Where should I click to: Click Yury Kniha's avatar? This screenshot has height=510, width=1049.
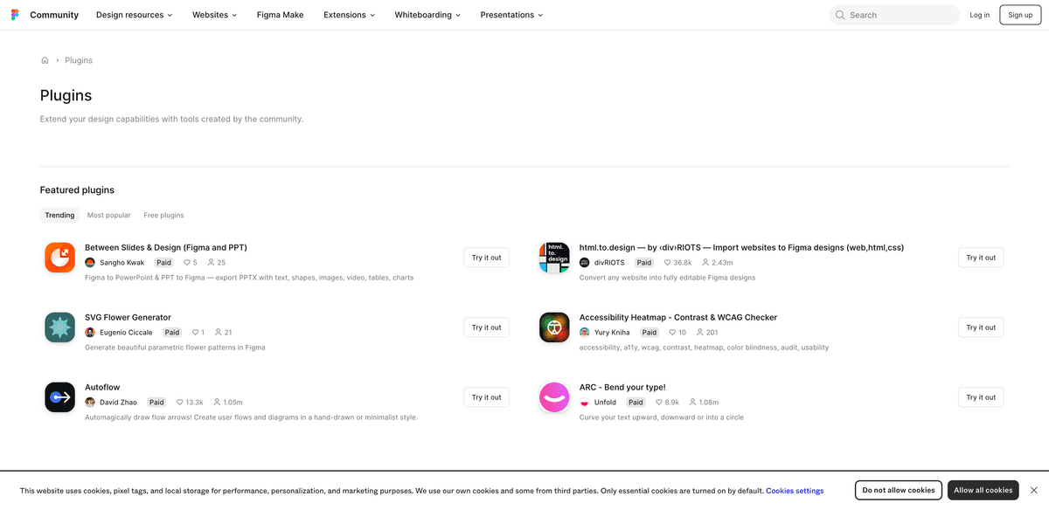(584, 332)
